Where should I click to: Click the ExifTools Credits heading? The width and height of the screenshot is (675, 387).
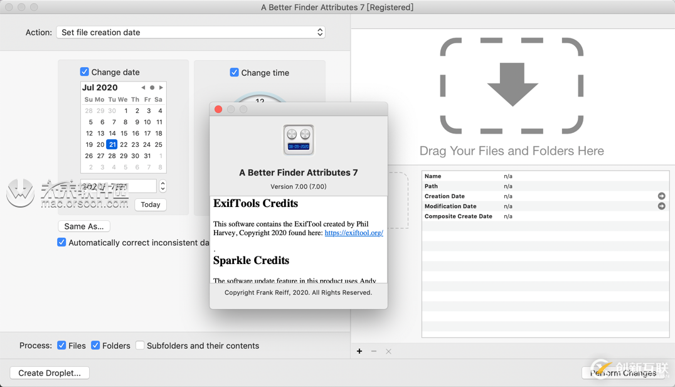pyautogui.click(x=256, y=203)
